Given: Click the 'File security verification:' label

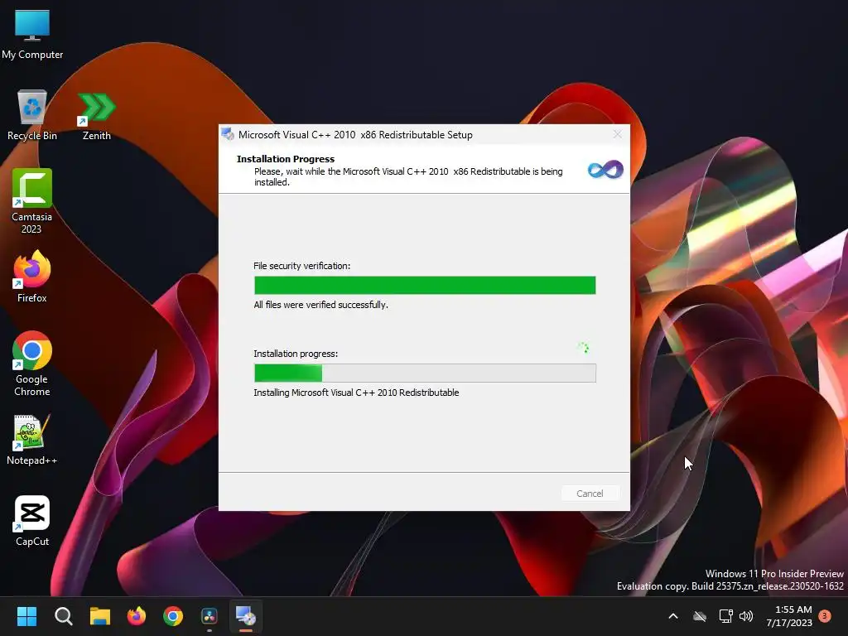Looking at the screenshot, I should (x=301, y=266).
